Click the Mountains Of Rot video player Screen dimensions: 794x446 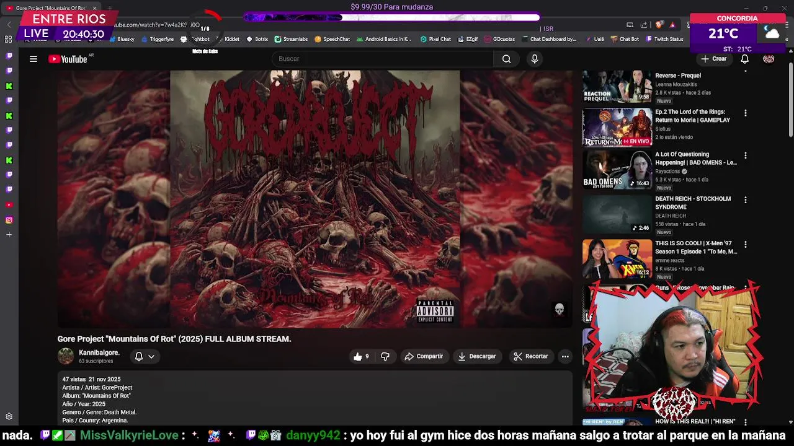[315, 199]
